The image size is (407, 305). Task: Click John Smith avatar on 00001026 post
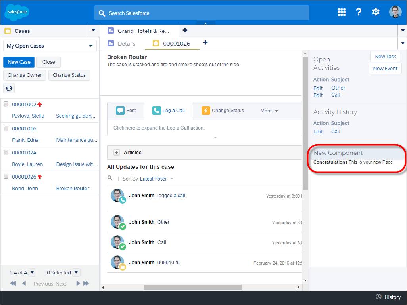click(117, 262)
